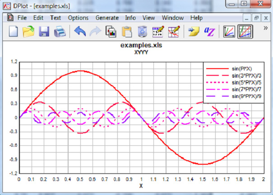Screen dimensions: 273x195
Task: Click the '0.5' X-axis tick label
Action: click(x=80, y=179)
